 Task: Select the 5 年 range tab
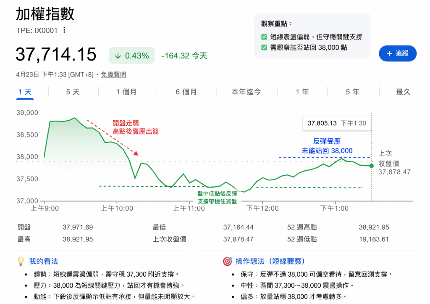[352, 92]
